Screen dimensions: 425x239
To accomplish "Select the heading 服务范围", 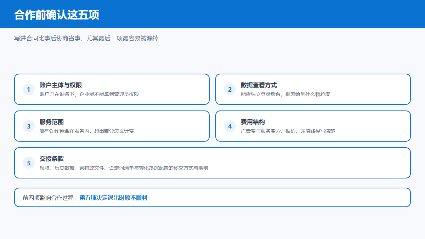I will click(x=52, y=122).
